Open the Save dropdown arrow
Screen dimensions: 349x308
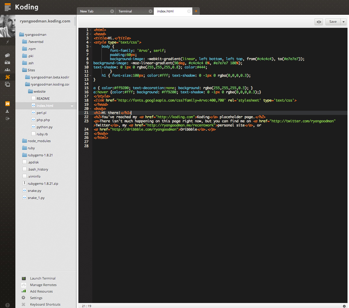[x=343, y=22]
